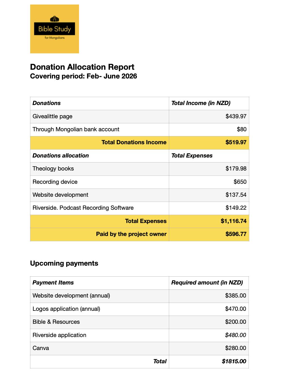
Task: Select the Givealittle page cell
Action: point(100,117)
